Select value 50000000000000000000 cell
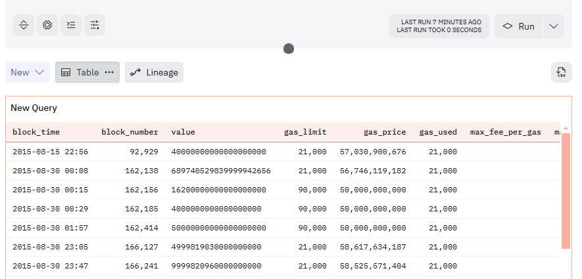 (218, 228)
